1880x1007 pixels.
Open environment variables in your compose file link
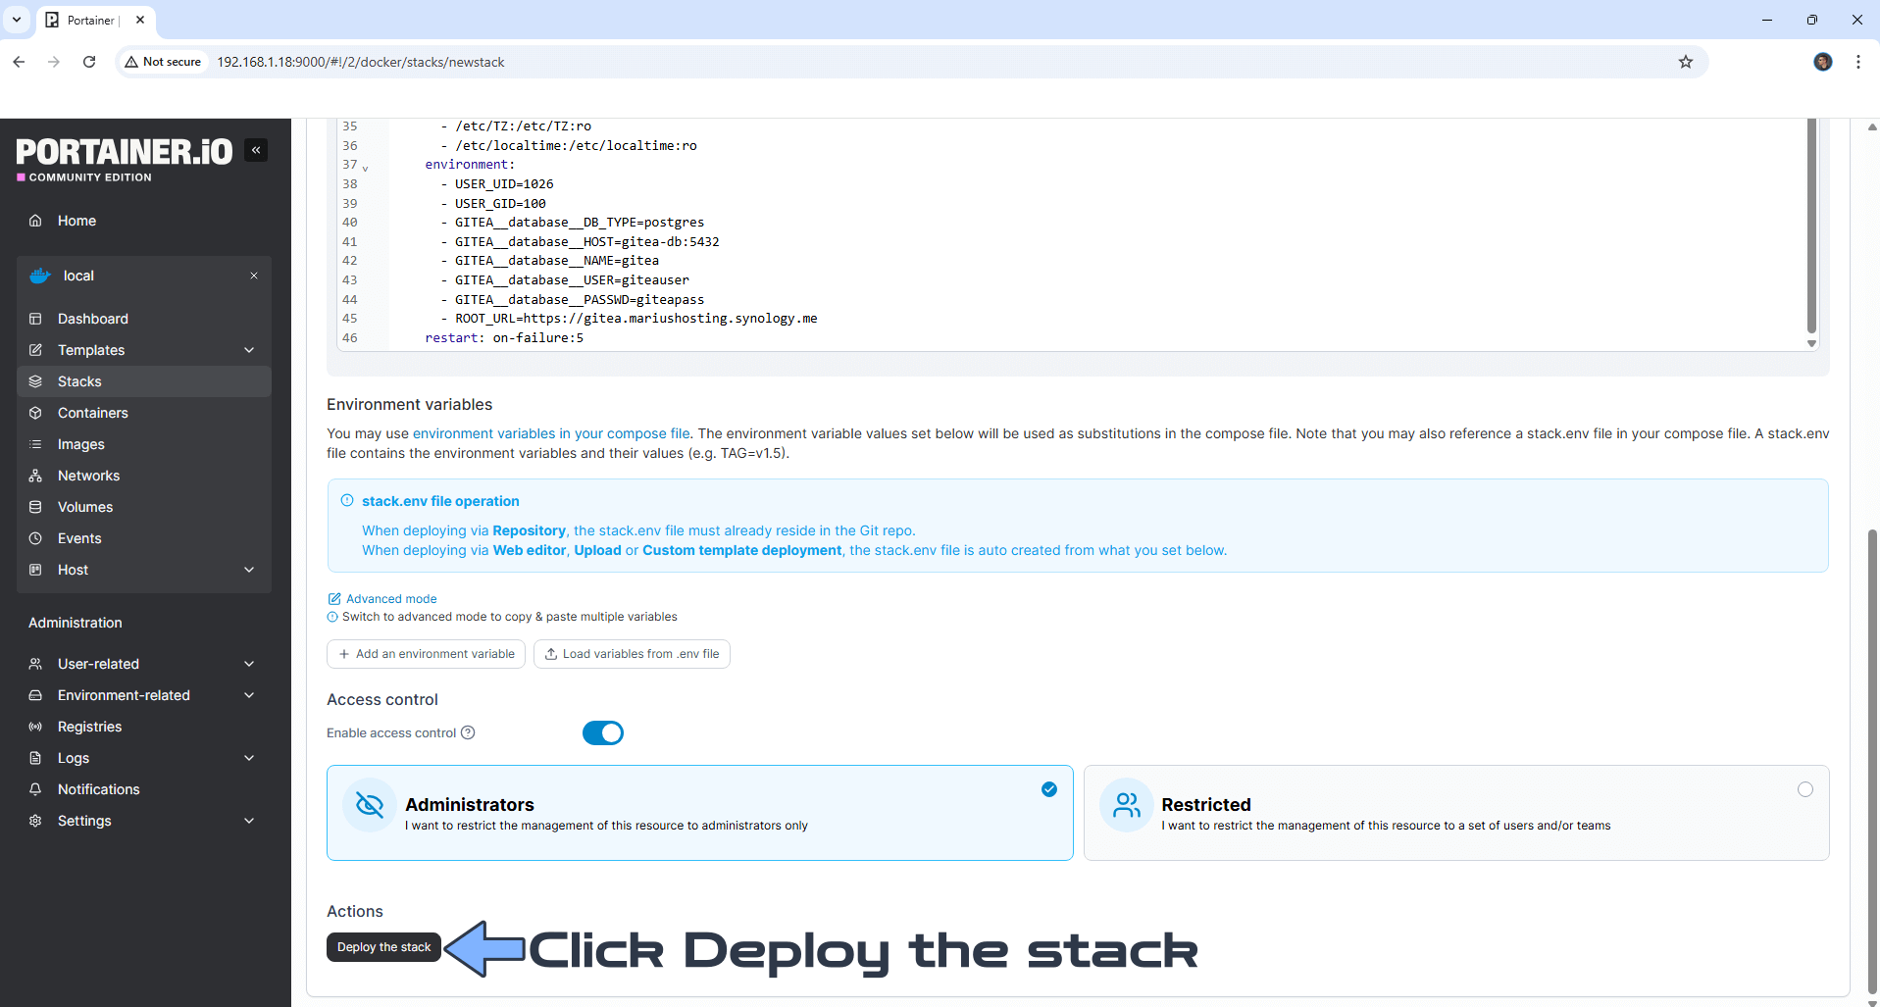(x=550, y=433)
